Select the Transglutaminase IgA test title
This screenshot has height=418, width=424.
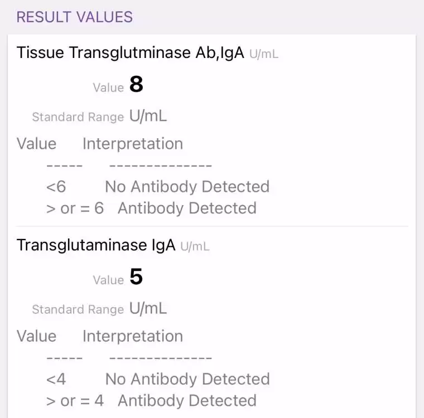point(96,245)
